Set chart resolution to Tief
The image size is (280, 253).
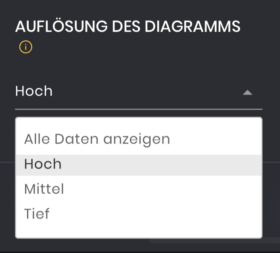[37, 213]
